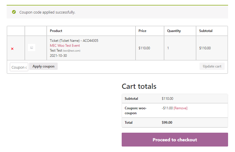Click the -$11.00 discount amount
This screenshot has height=152, width=235.
[x=167, y=108]
